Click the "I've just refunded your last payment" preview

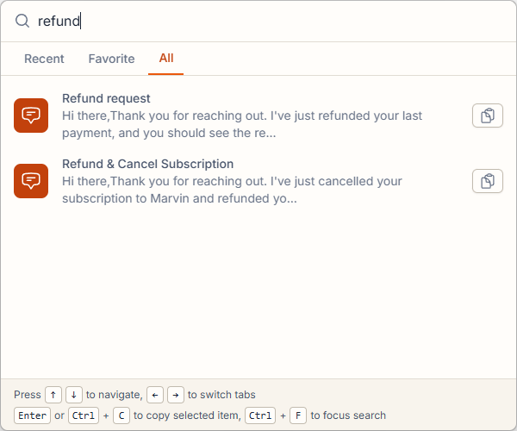(242, 124)
